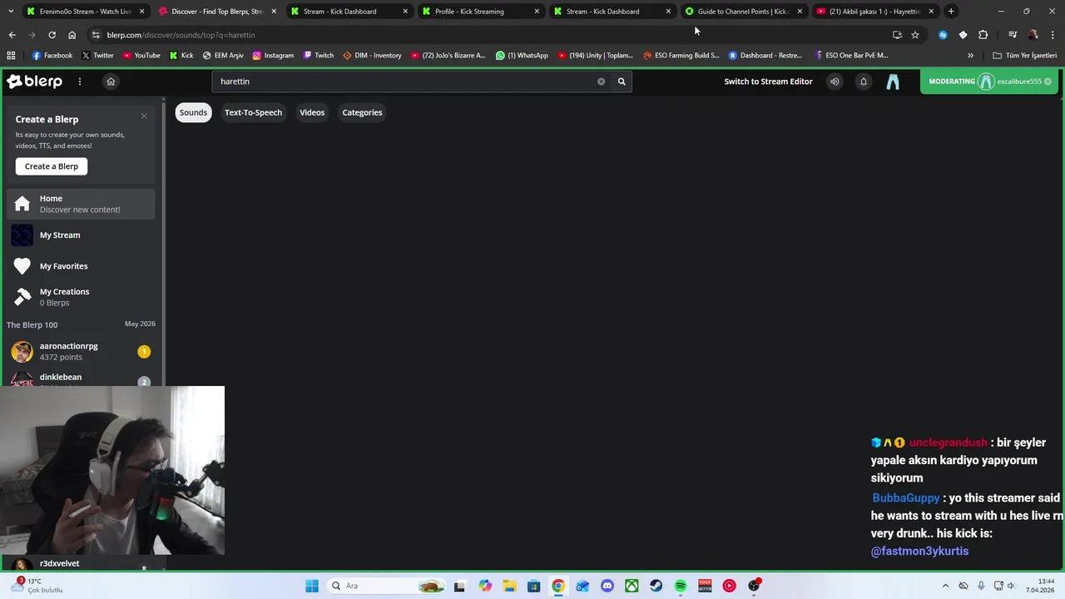
Task: Go back in browser
Action: coord(12,35)
